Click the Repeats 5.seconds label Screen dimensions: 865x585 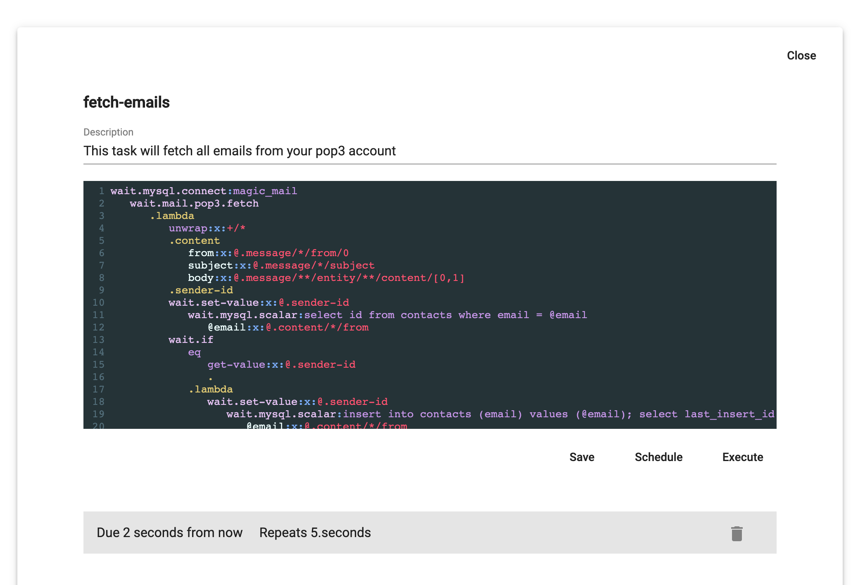click(x=315, y=533)
